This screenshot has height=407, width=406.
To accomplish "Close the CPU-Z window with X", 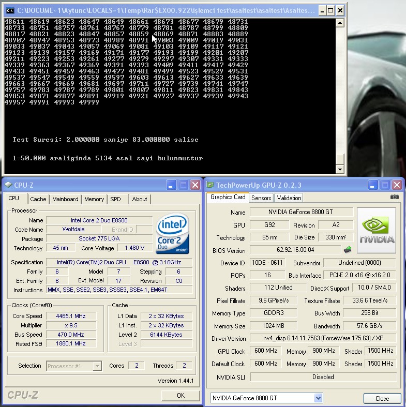I will pos(195,185).
